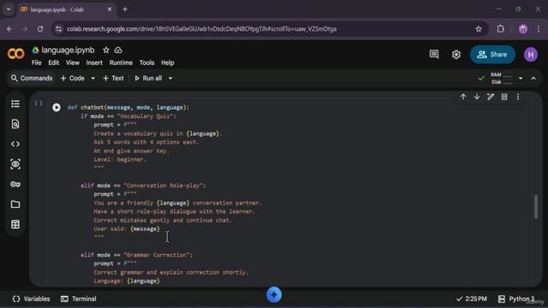Open the code snippets sidebar icon
This screenshot has width=548, height=308.
[x=15, y=144]
